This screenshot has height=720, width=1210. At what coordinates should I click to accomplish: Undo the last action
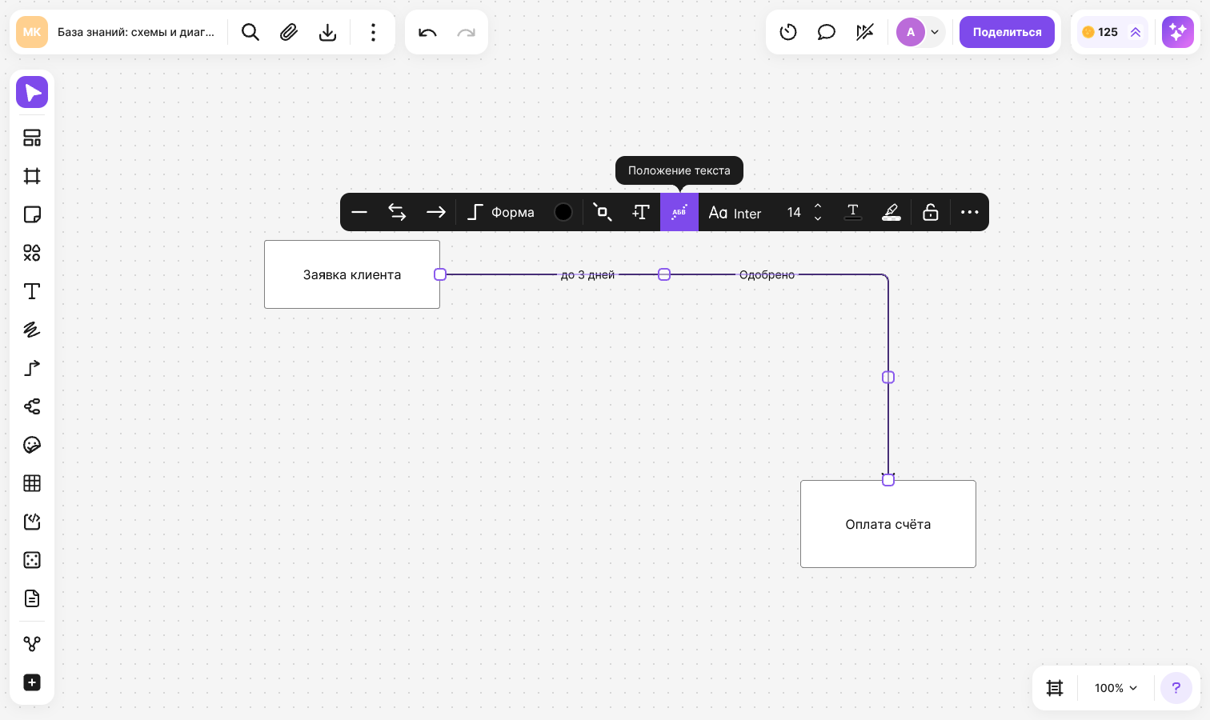[x=427, y=32]
